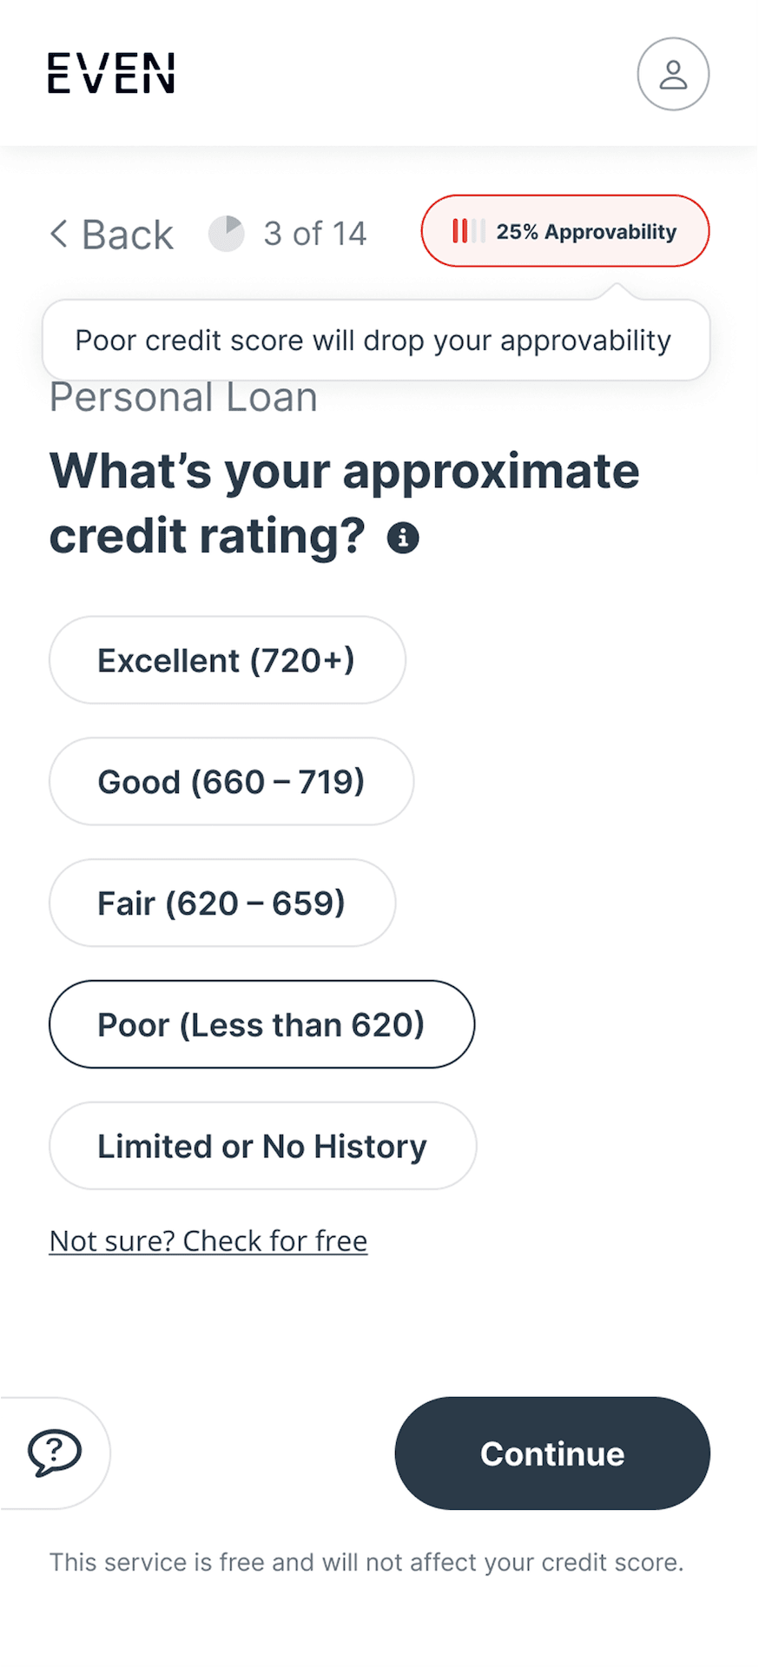
Task: Click the step progress pie icon
Action: 226,234
